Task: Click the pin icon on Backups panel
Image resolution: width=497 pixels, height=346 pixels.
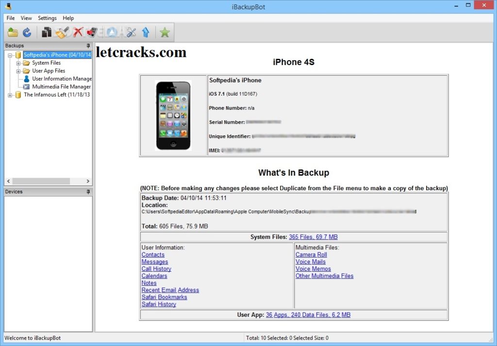Action: point(88,46)
